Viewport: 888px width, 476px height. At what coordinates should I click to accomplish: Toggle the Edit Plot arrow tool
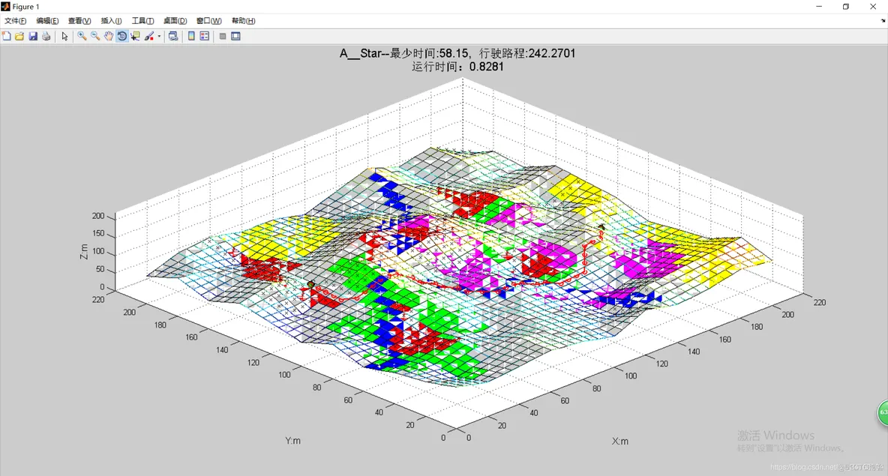coord(66,35)
